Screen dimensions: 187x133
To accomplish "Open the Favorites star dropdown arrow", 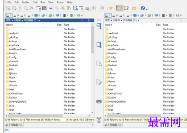I will pos(114,8).
